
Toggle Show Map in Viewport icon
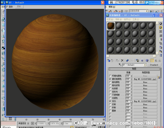pos(147,61)
